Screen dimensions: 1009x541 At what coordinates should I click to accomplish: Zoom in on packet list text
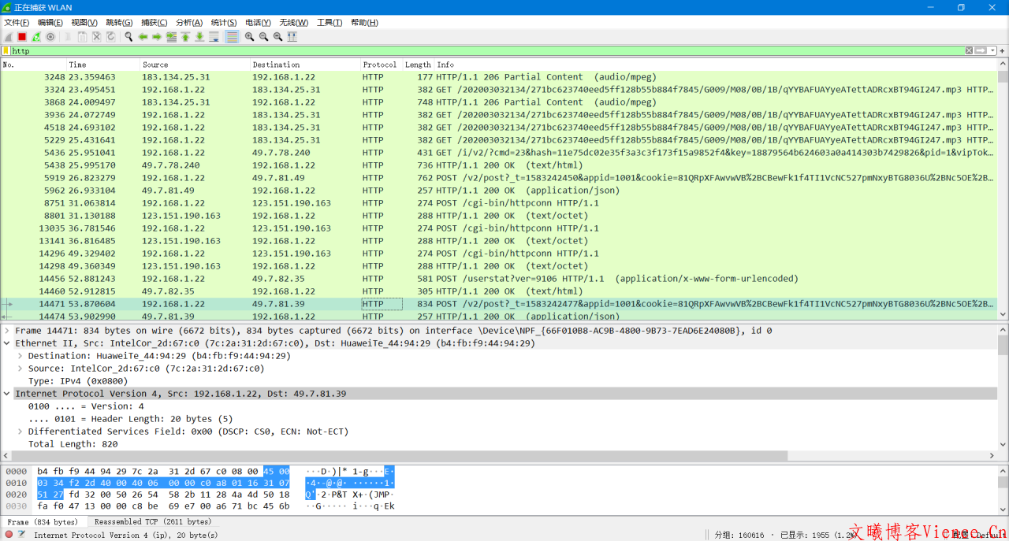(x=249, y=37)
